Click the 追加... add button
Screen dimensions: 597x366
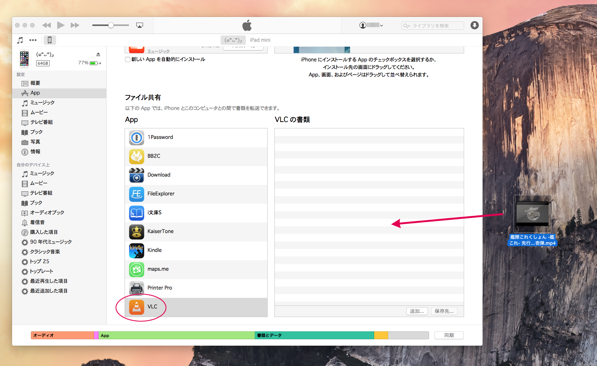(x=417, y=311)
